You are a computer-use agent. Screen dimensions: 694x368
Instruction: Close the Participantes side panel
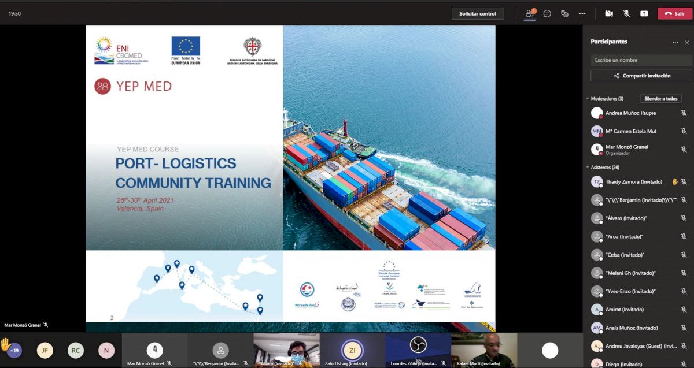coord(687,42)
